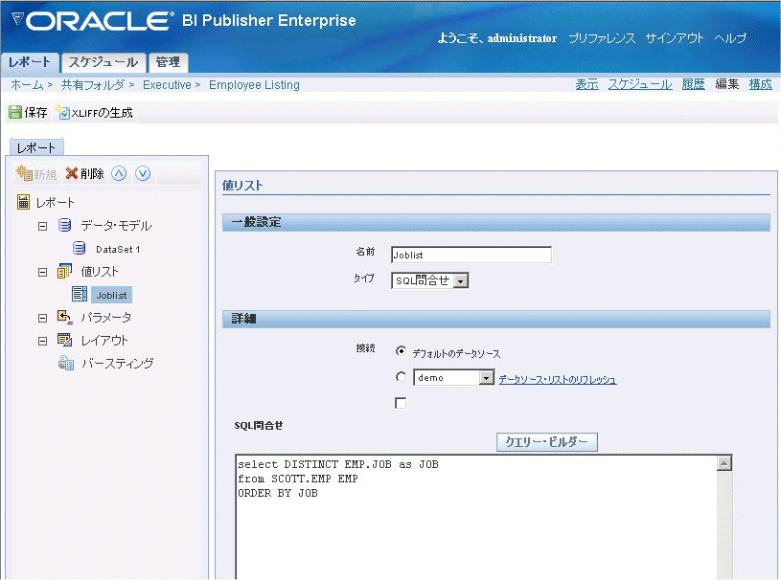781x580 pixels.
Task: Click the Bursting (バースティング) icon
Action: pos(66,363)
